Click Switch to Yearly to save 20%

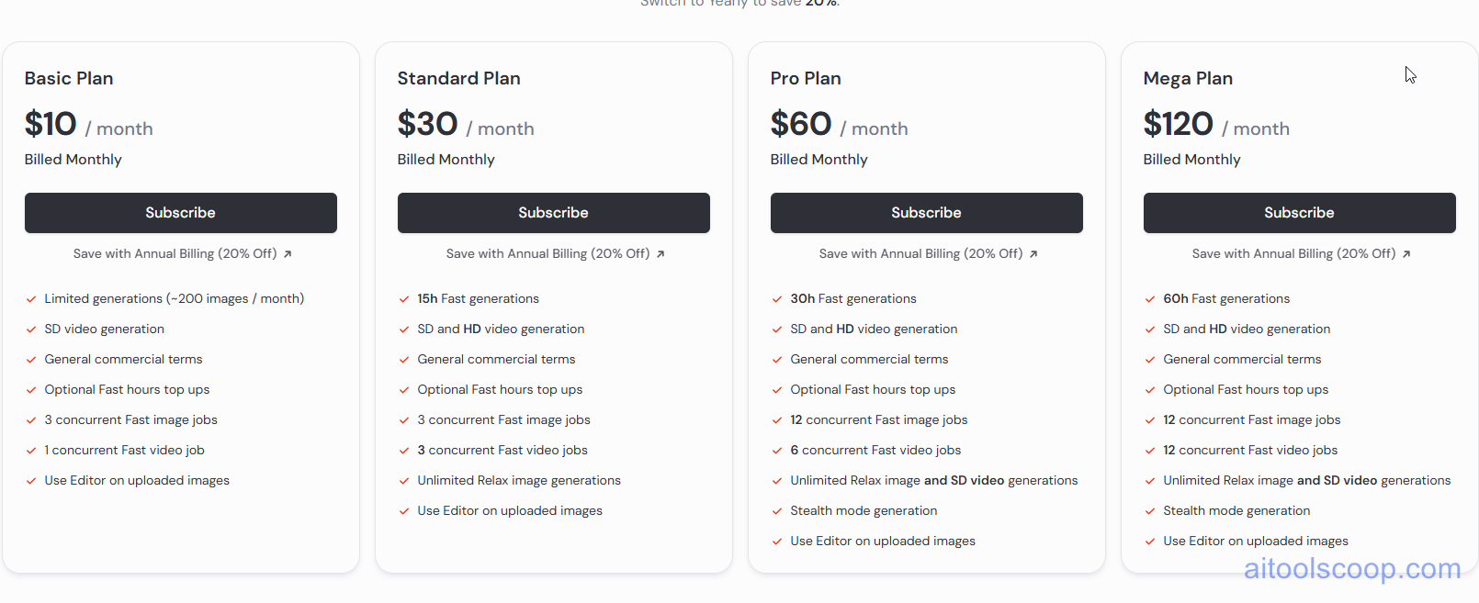click(x=739, y=4)
